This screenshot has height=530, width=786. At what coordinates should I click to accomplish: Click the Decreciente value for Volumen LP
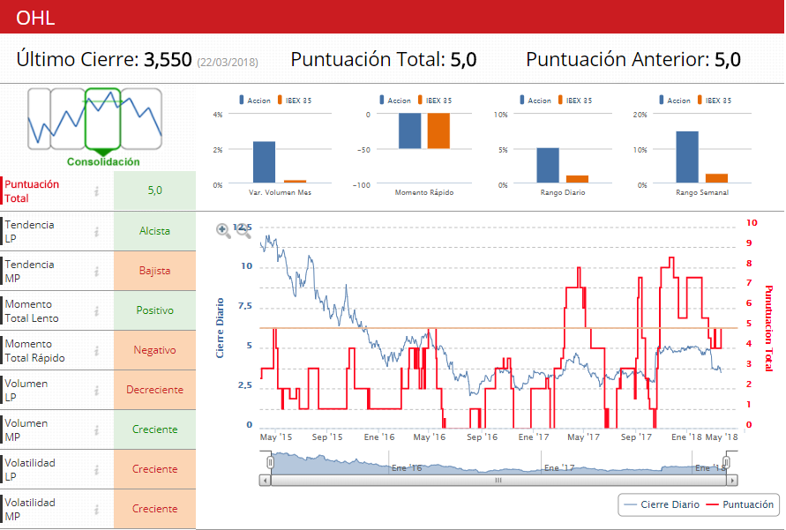[154, 390]
